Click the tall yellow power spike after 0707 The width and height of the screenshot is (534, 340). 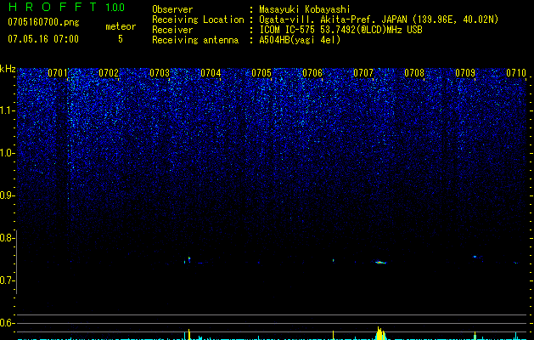click(380, 333)
